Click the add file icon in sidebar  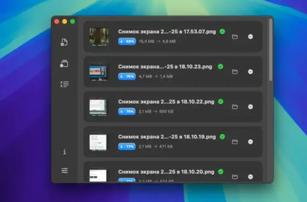64,42
